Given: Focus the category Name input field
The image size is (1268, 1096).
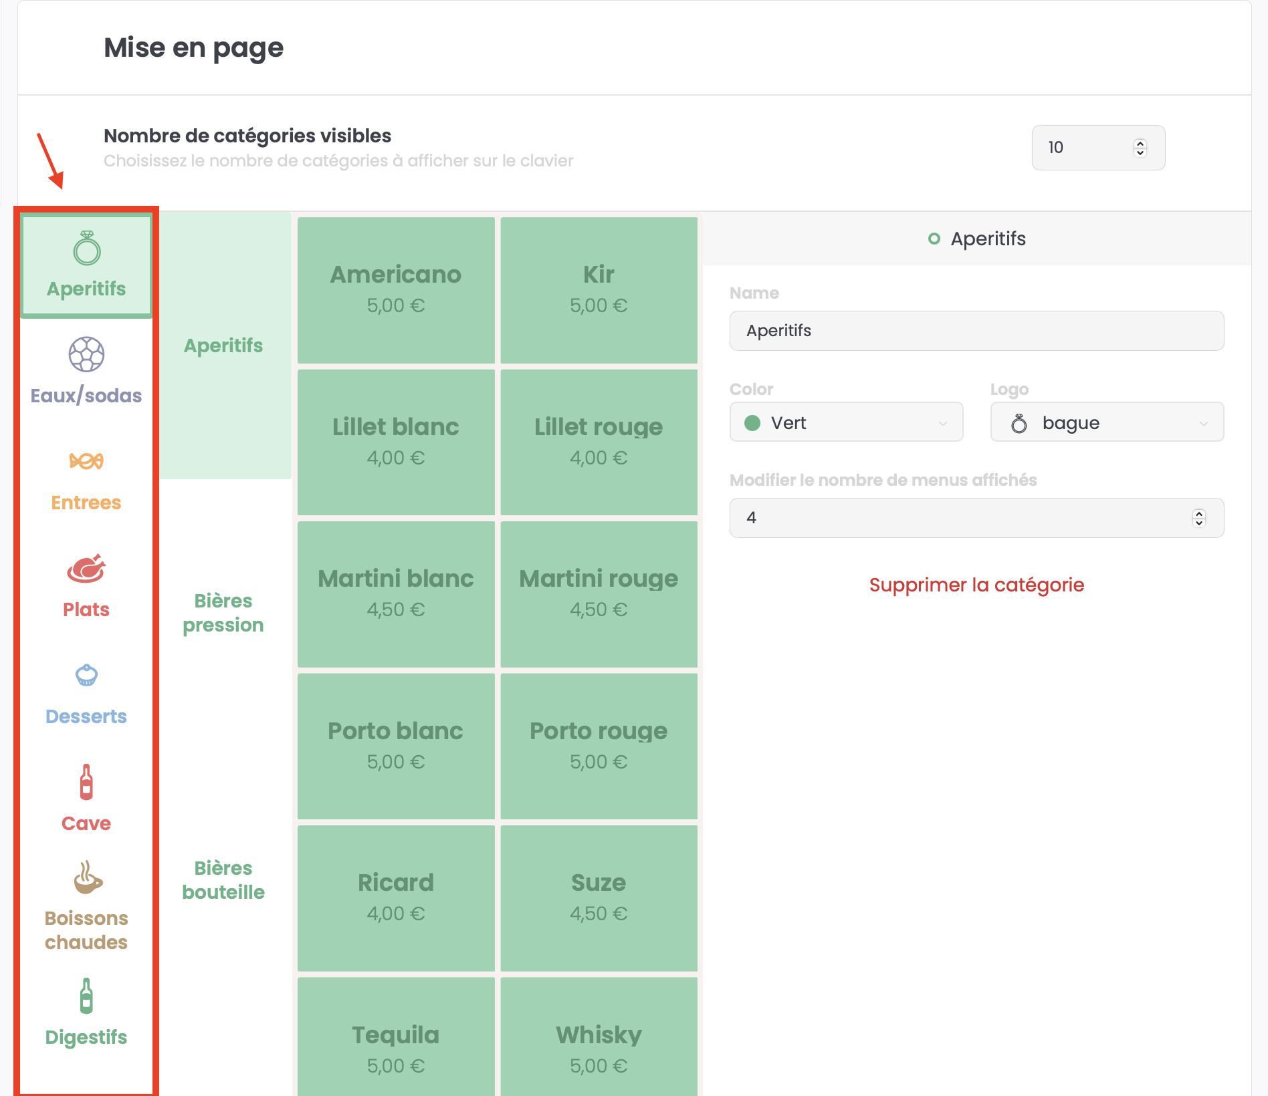Looking at the screenshot, I should point(976,331).
